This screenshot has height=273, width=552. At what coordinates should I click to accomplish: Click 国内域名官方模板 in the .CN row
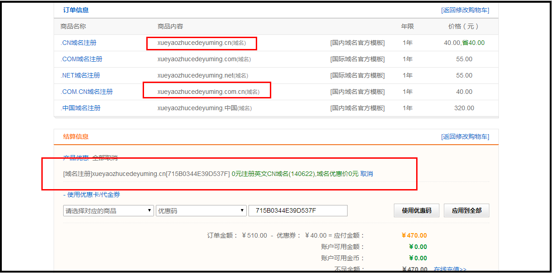pyautogui.click(x=357, y=43)
